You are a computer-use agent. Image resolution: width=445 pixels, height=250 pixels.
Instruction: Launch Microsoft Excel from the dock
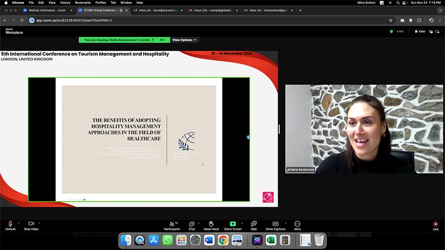click(x=271, y=240)
